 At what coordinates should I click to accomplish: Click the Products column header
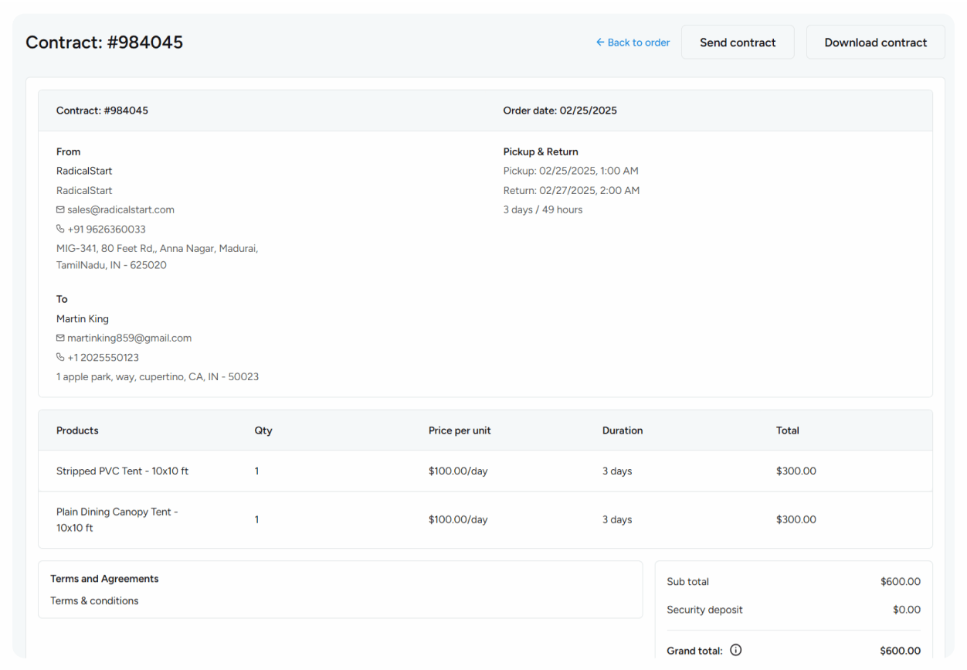77,430
